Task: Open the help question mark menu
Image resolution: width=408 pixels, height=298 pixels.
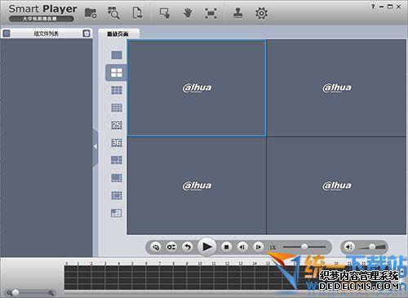Action: pos(373,7)
